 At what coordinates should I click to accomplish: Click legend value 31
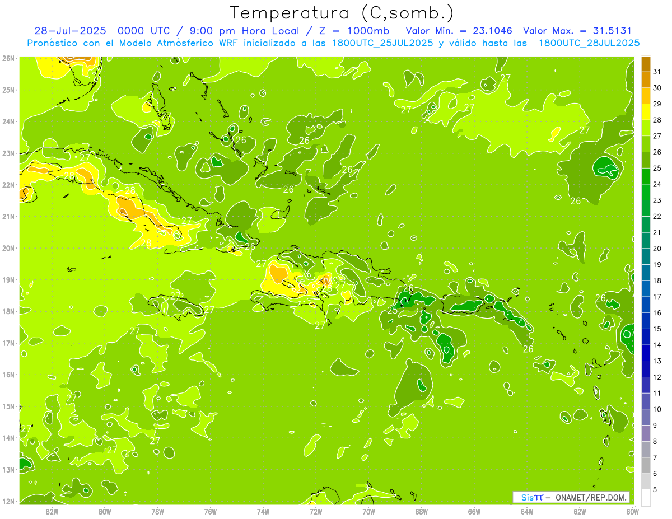pos(657,72)
